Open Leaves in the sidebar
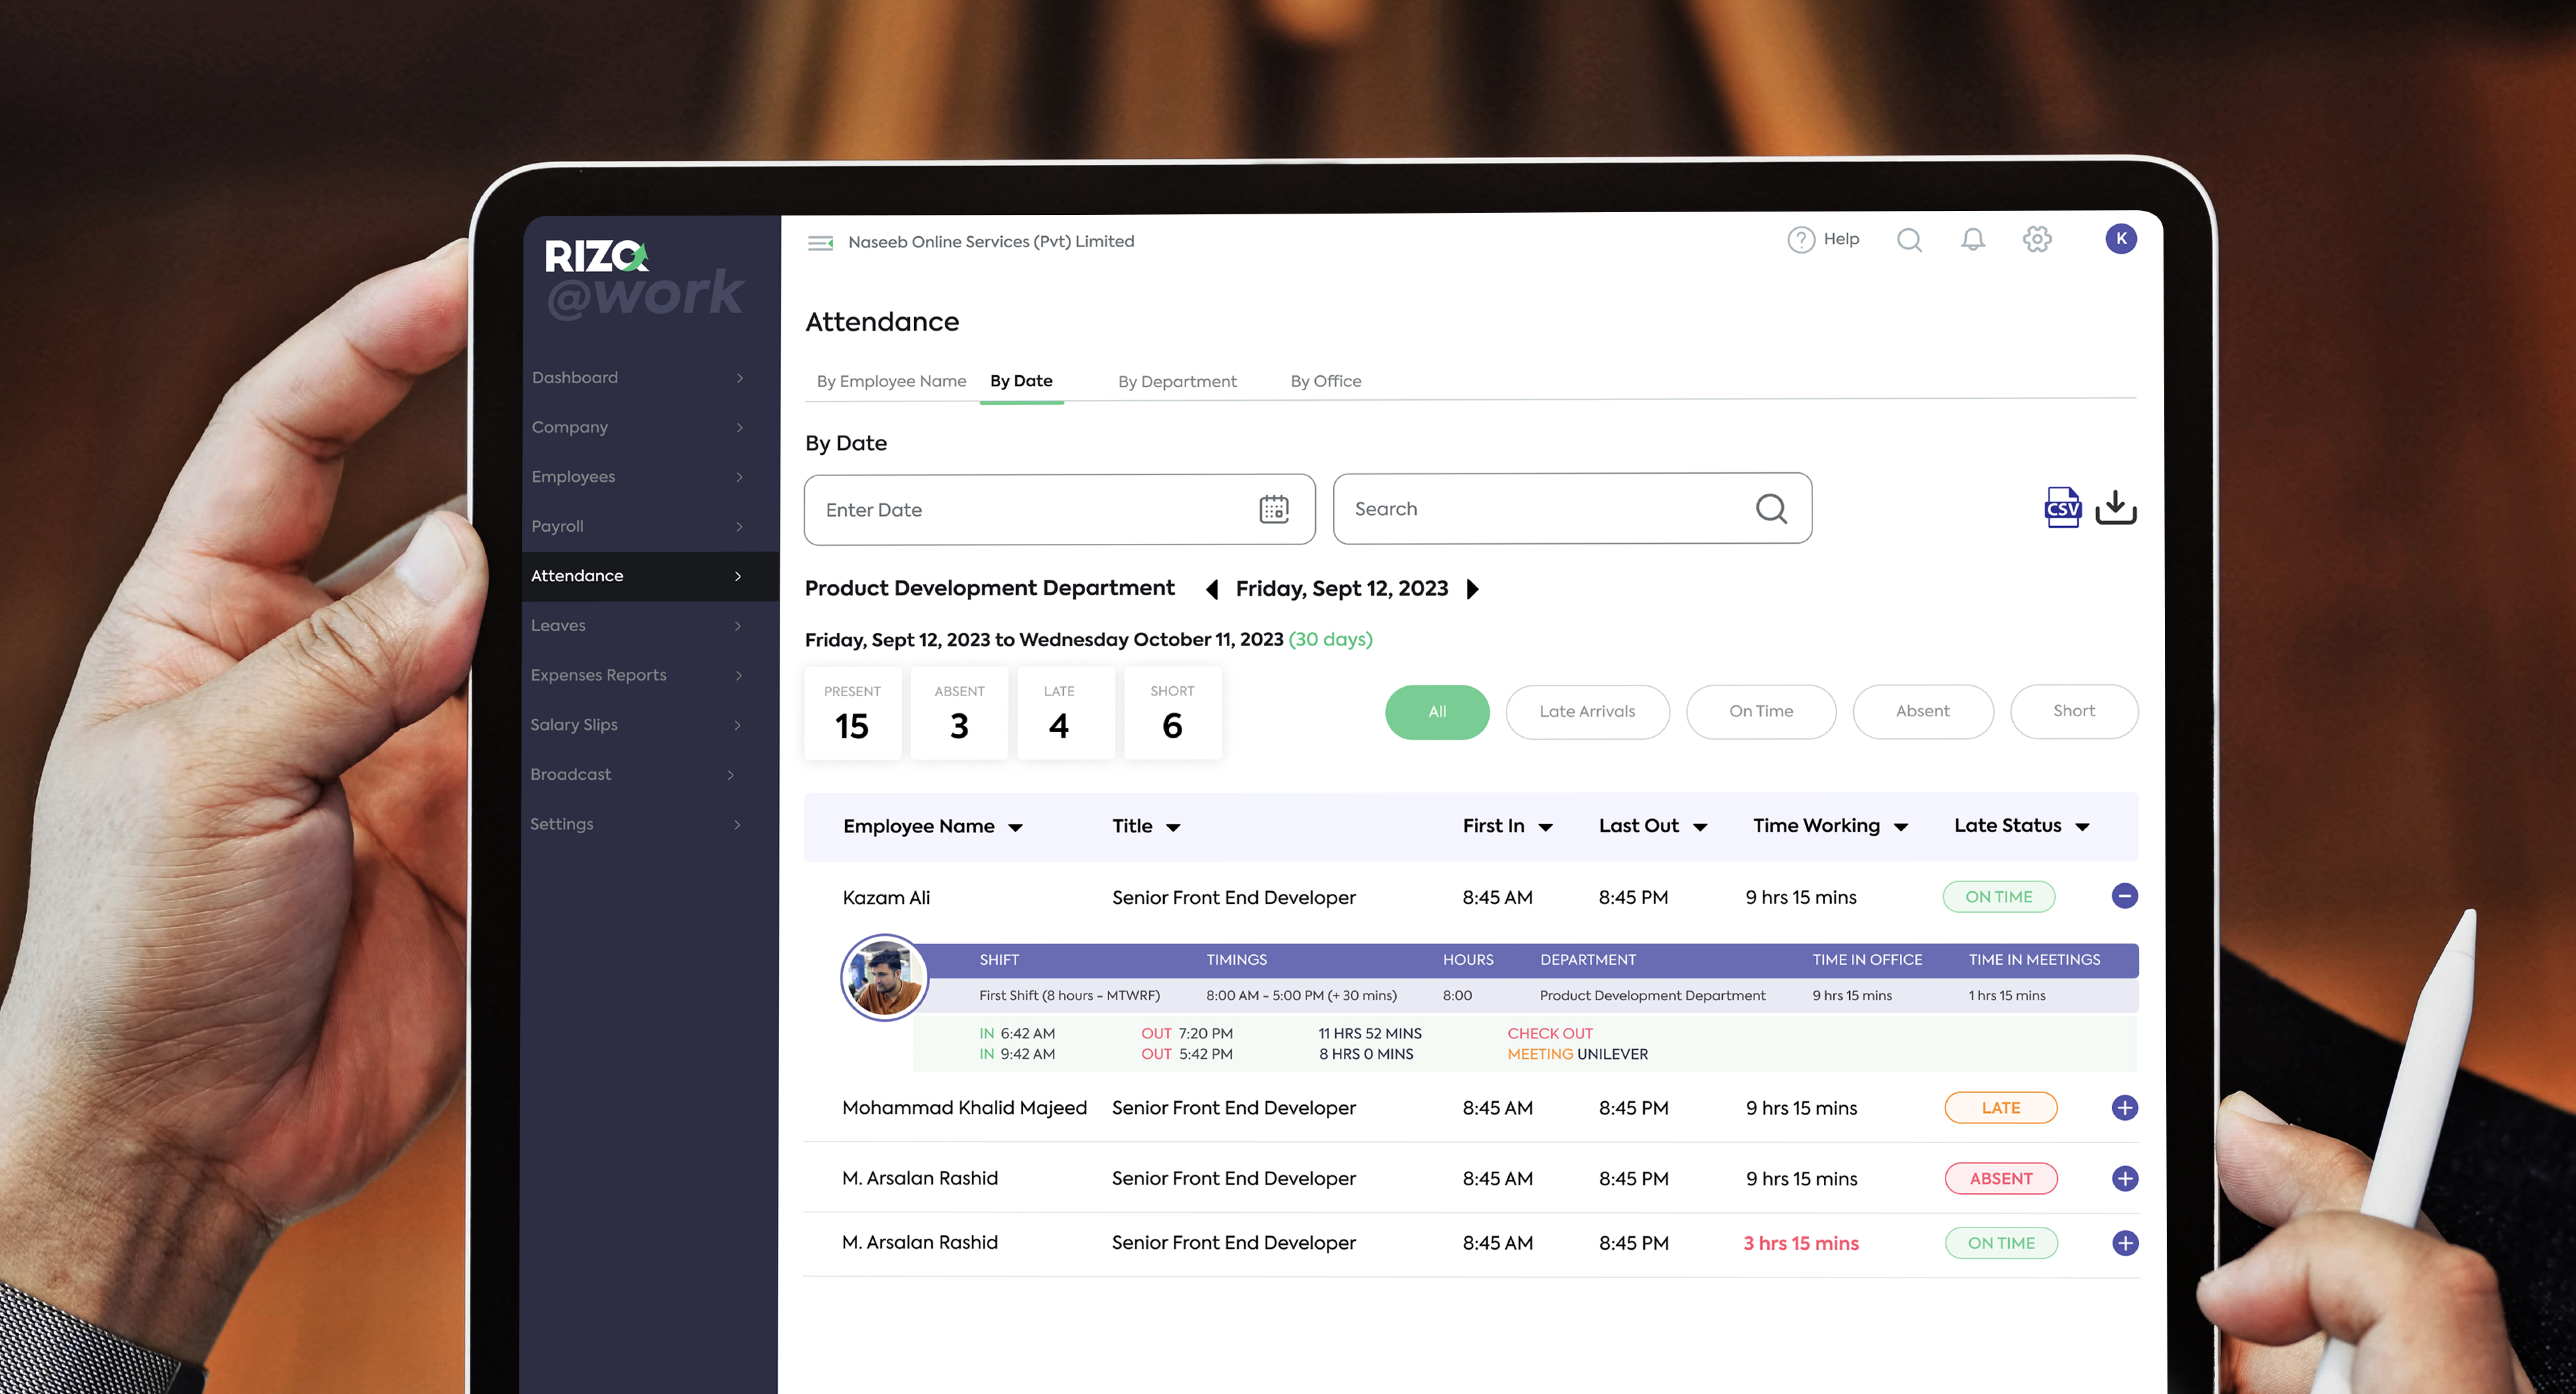 [649, 626]
